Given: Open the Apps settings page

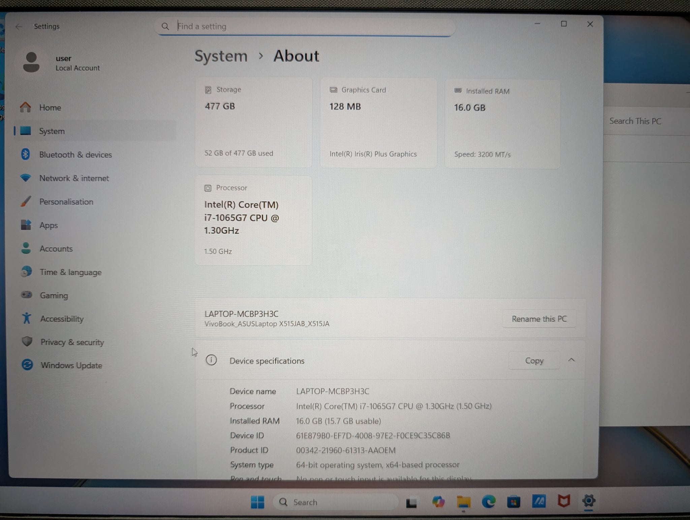Looking at the screenshot, I should 95,225.
